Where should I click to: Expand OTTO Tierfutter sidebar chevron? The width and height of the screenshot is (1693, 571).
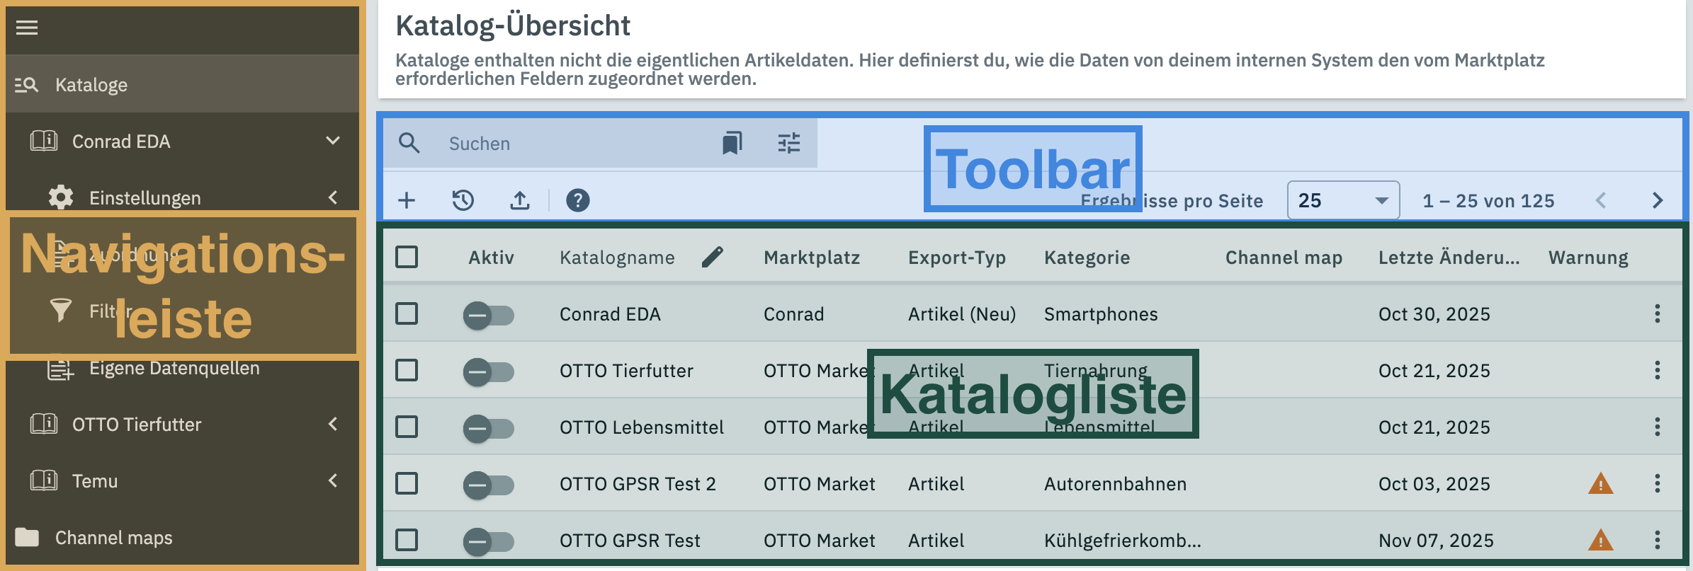click(333, 424)
